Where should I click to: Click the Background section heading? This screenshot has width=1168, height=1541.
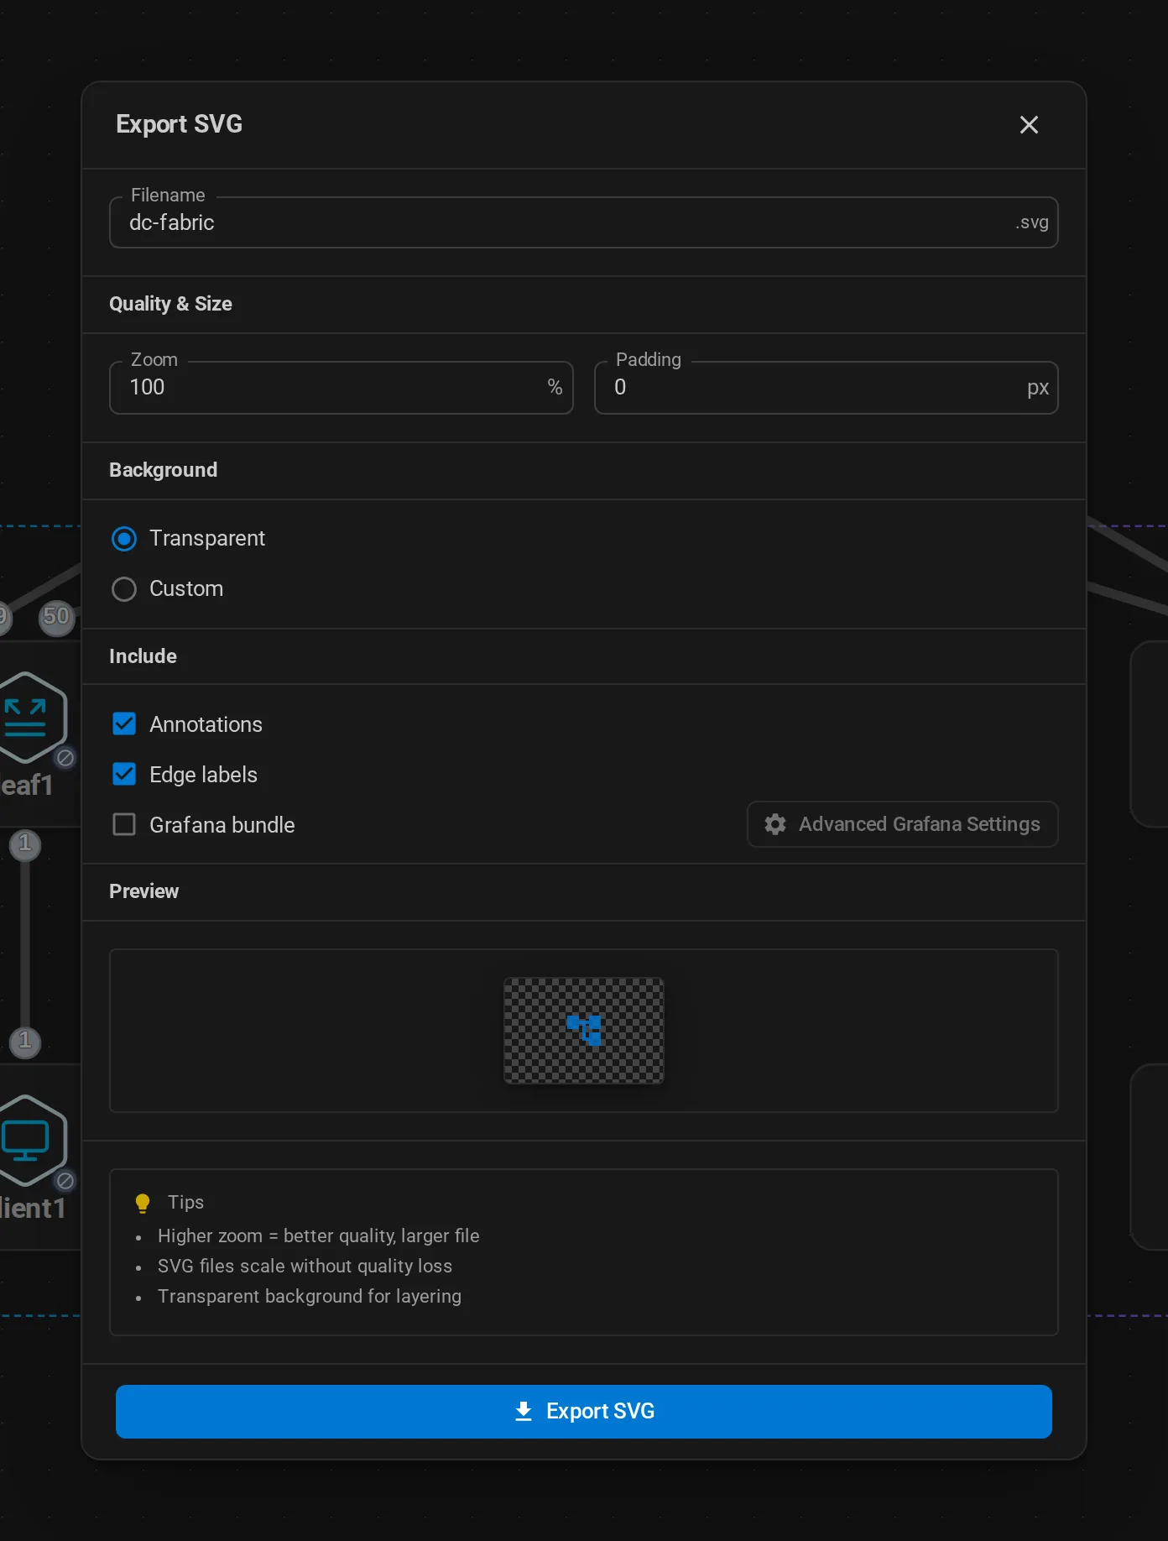click(163, 470)
